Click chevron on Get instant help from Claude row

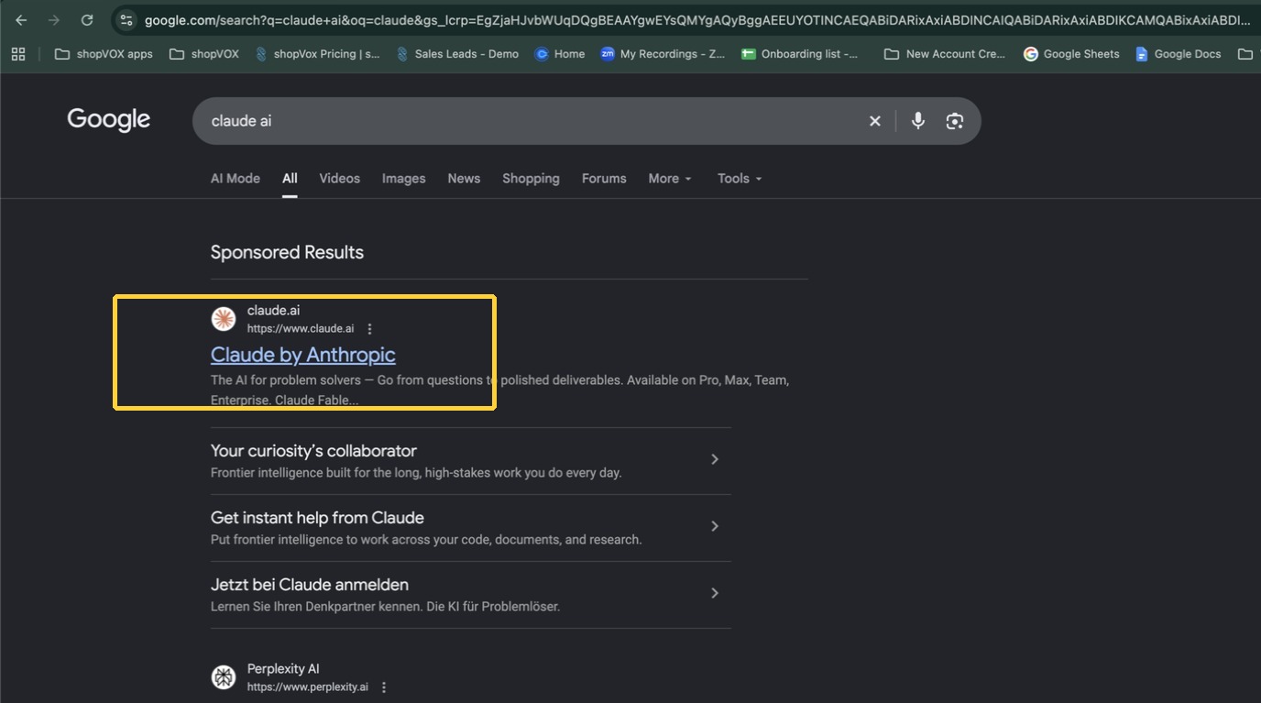click(x=715, y=526)
